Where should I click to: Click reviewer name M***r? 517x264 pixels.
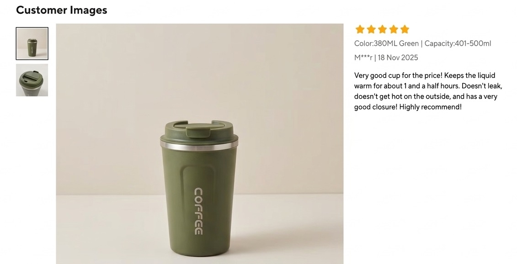pos(363,58)
